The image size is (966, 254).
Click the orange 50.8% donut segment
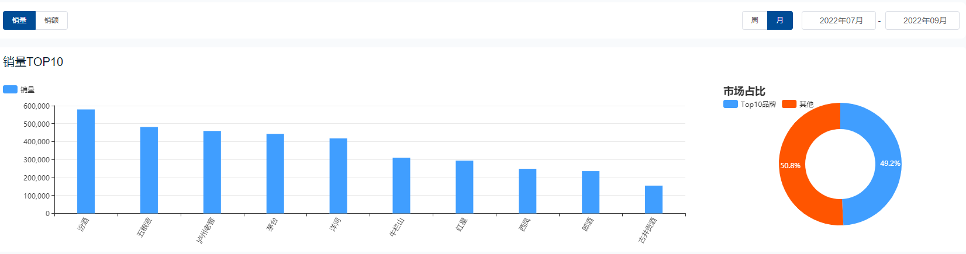[x=792, y=165]
